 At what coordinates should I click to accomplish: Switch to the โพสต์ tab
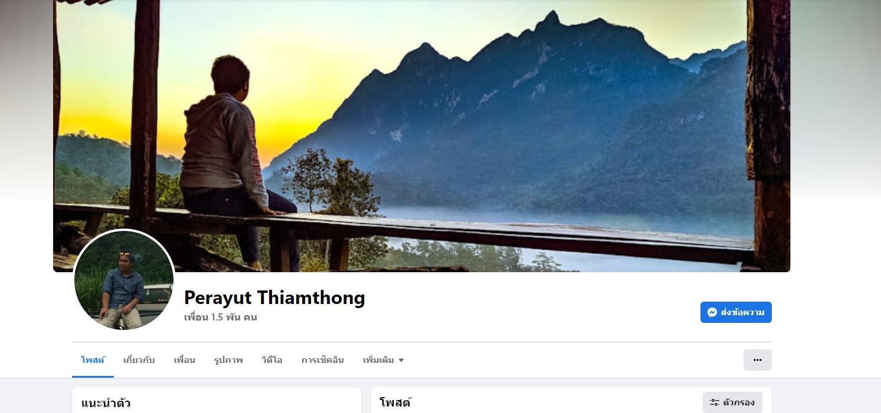click(x=93, y=360)
